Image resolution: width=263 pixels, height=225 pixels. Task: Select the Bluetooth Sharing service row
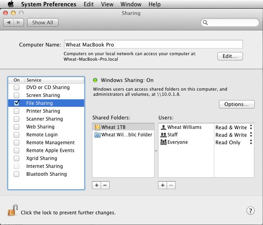click(46, 174)
